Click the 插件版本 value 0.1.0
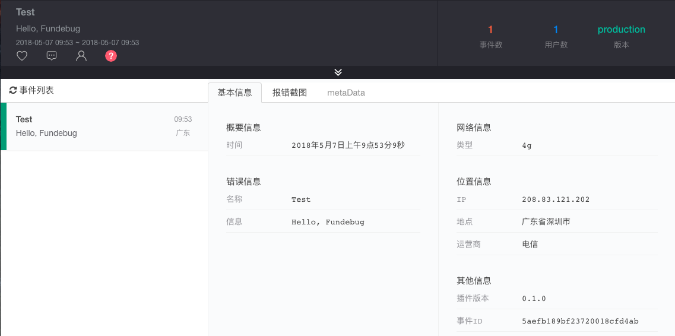The width and height of the screenshot is (675, 336). click(x=534, y=299)
